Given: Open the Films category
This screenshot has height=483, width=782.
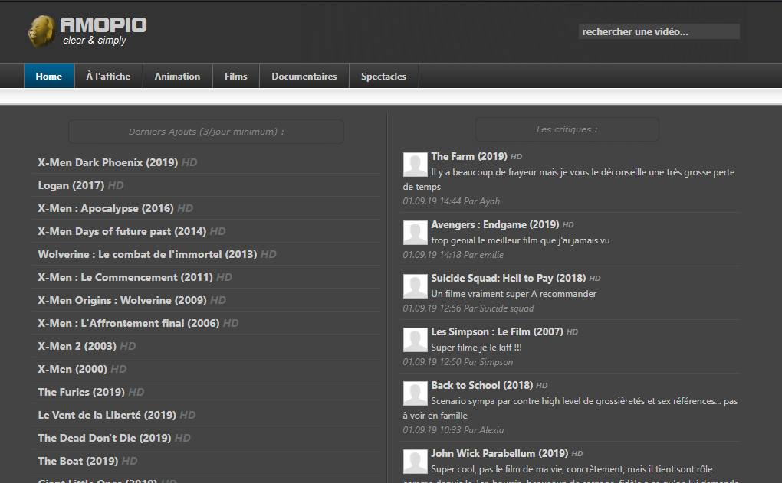Looking at the screenshot, I should click(236, 77).
